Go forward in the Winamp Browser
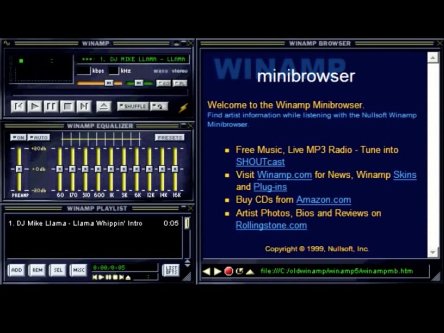Screen dimensions: 444x333 218,271
